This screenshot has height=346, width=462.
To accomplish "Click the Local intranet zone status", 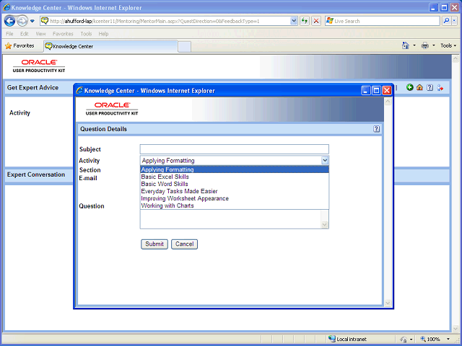I will tap(348, 339).
